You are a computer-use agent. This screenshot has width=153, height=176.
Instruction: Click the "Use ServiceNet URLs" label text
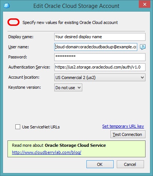point(41,127)
